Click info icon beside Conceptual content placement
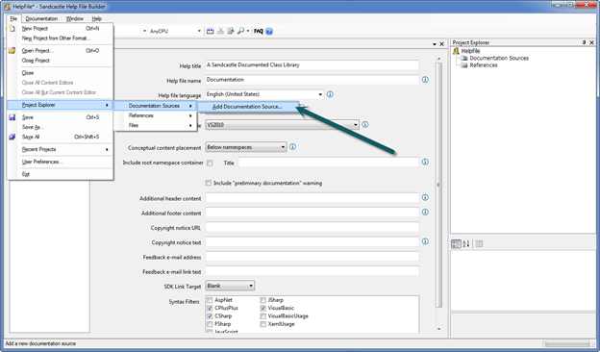 (x=292, y=147)
